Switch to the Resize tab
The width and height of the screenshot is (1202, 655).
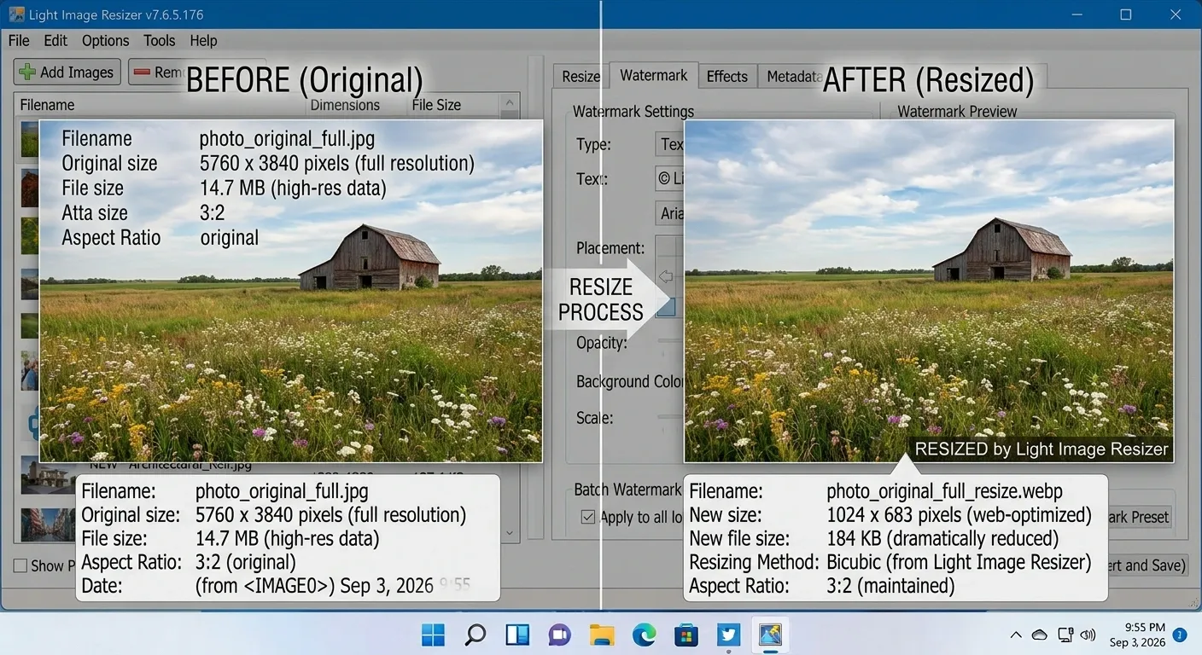pos(581,76)
